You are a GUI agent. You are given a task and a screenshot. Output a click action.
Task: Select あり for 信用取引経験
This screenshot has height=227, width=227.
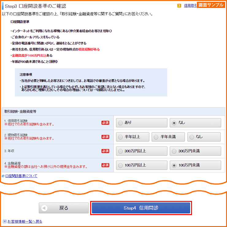142,123
